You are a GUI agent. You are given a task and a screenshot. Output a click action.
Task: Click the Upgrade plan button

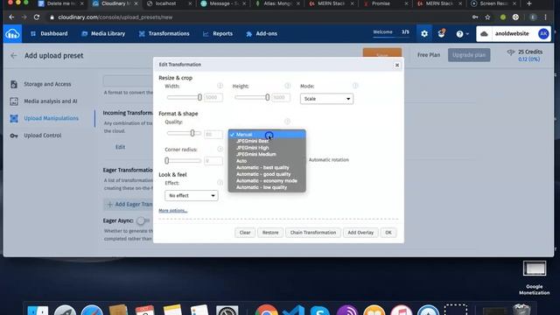[469, 55]
